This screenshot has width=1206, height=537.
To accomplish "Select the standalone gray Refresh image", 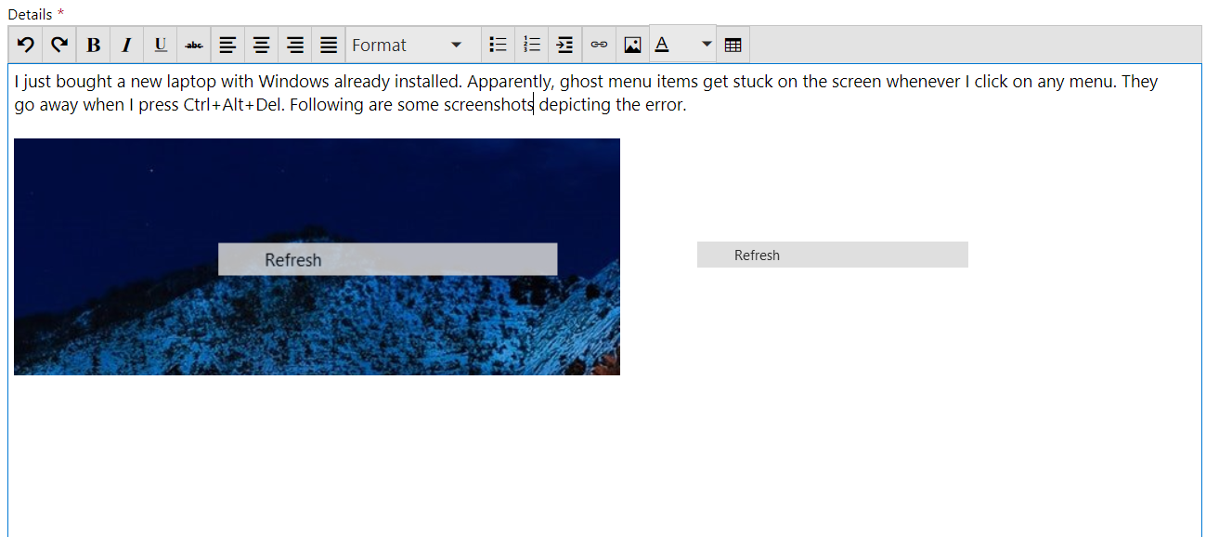I will coord(833,255).
